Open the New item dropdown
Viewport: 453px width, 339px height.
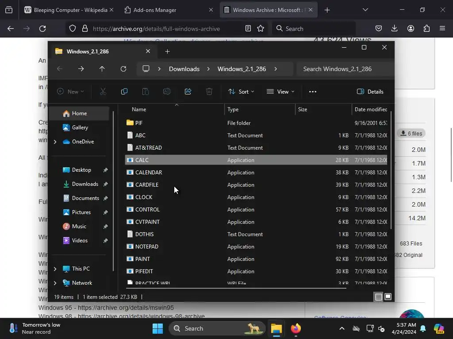click(x=70, y=92)
